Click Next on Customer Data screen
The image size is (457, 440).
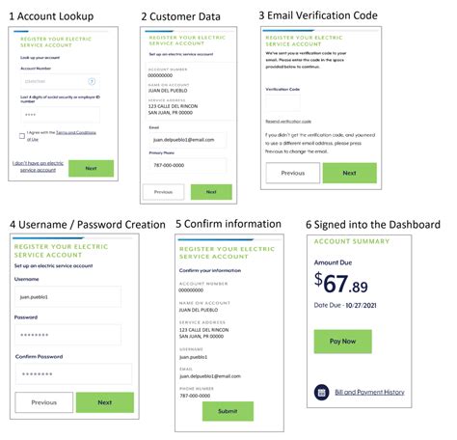click(x=211, y=192)
